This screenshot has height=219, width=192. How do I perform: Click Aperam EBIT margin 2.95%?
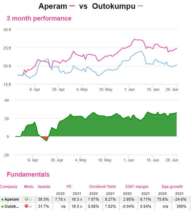(129, 199)
